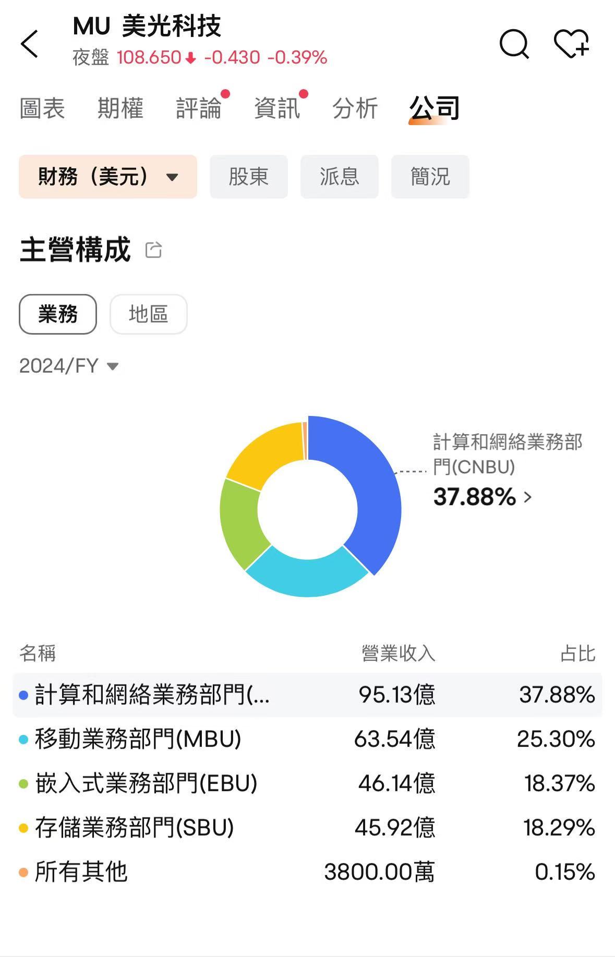Open the 資訊 tab

(277, 108)
